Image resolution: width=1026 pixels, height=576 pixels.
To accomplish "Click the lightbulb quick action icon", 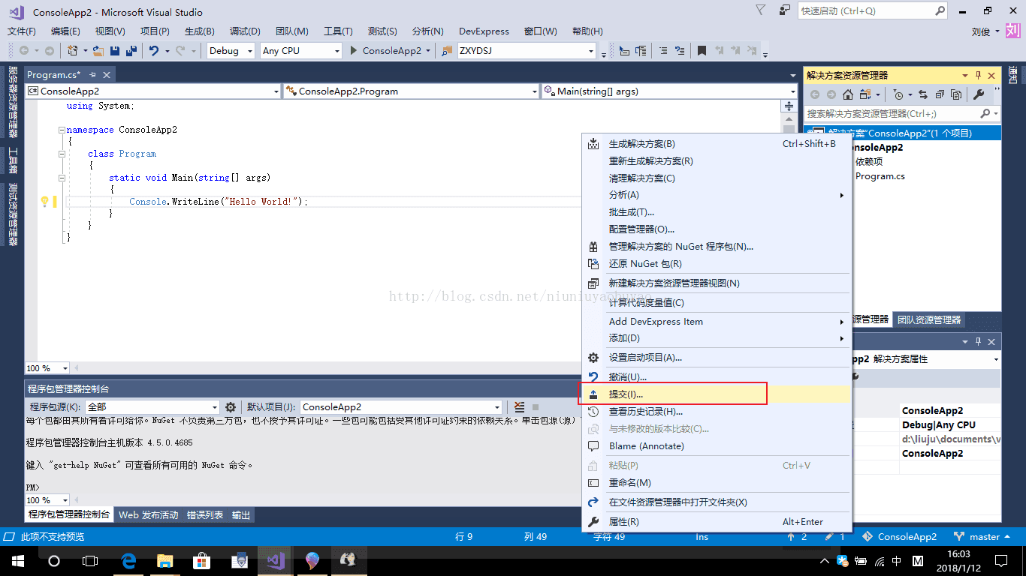I will (44, 201).
